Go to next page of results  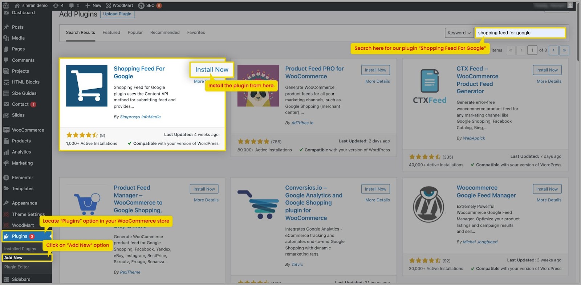(x=553, y=50)
